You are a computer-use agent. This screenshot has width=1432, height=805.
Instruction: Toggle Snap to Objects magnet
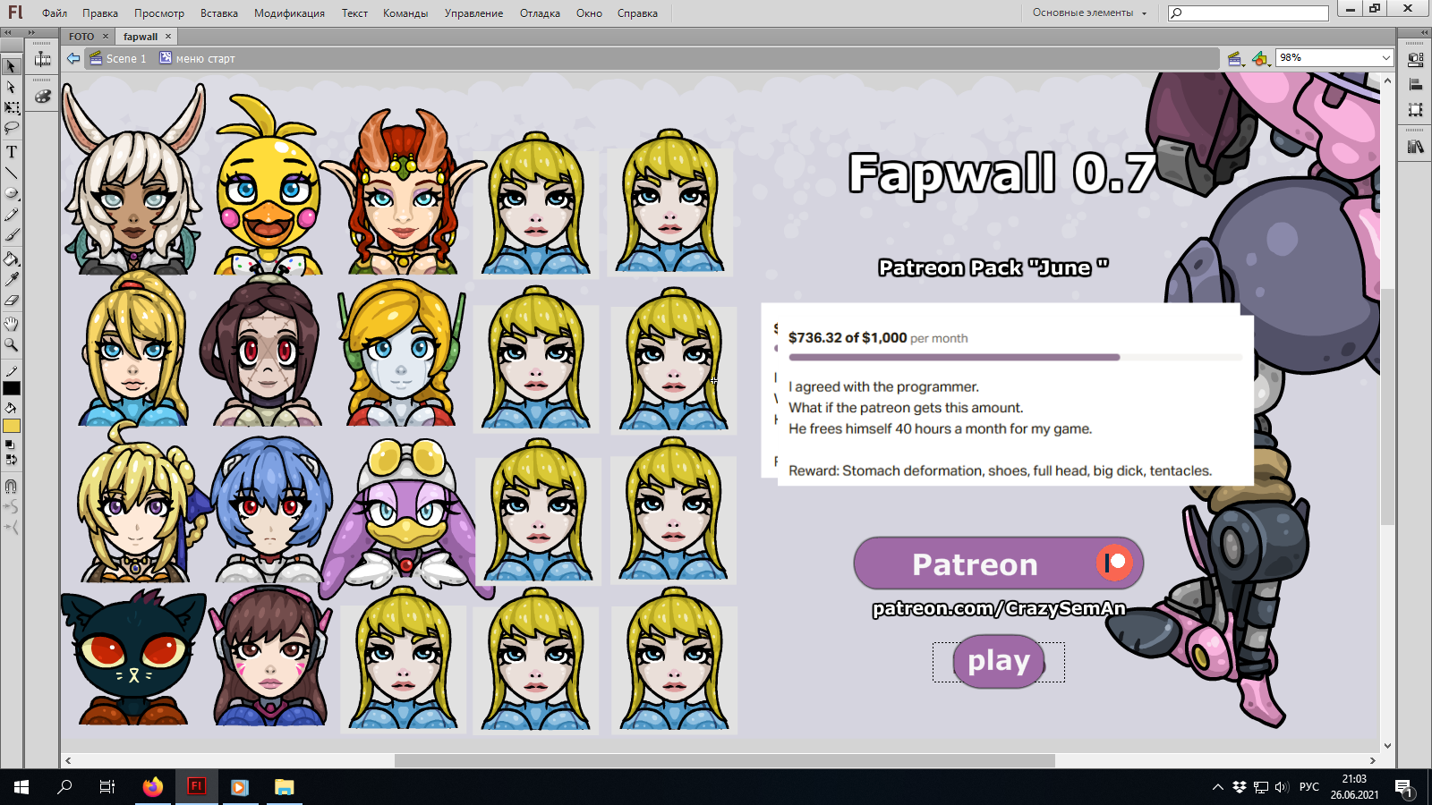(x=12, y=487)
